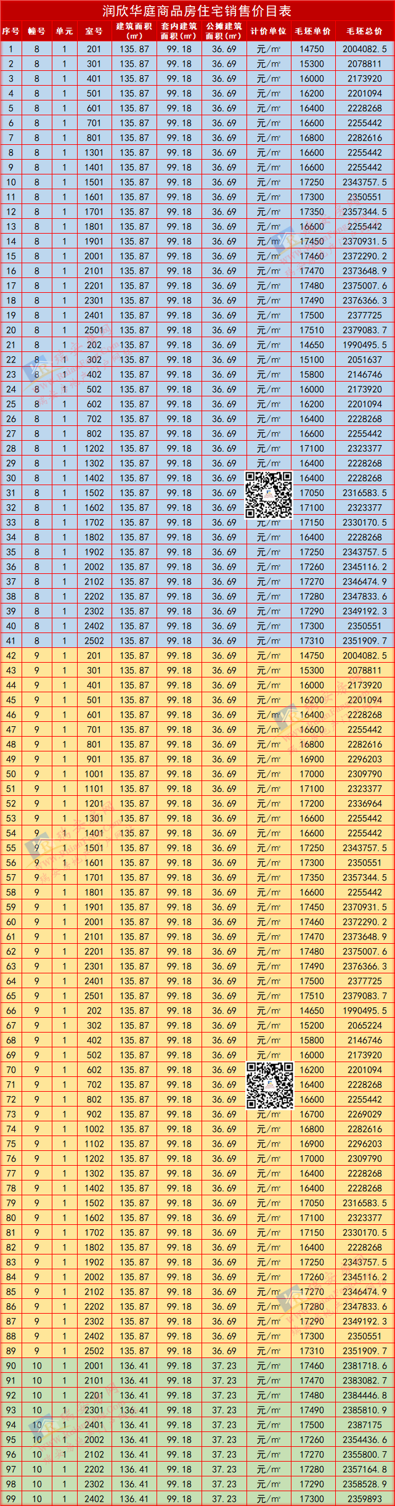395x1506 pixels.
Task: Click sequence number 99 in last row
Action: pyautogui.click(x=10, y=1499)
